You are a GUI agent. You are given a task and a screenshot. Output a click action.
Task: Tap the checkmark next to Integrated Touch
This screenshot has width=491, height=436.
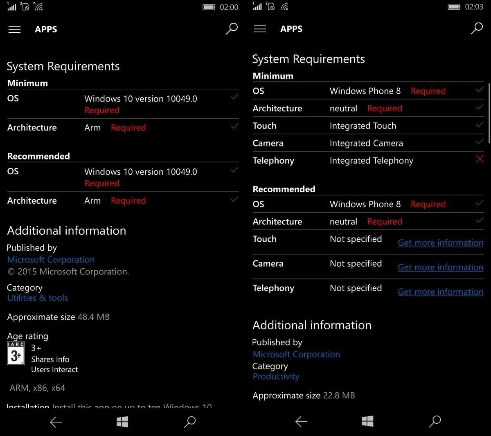479,124
